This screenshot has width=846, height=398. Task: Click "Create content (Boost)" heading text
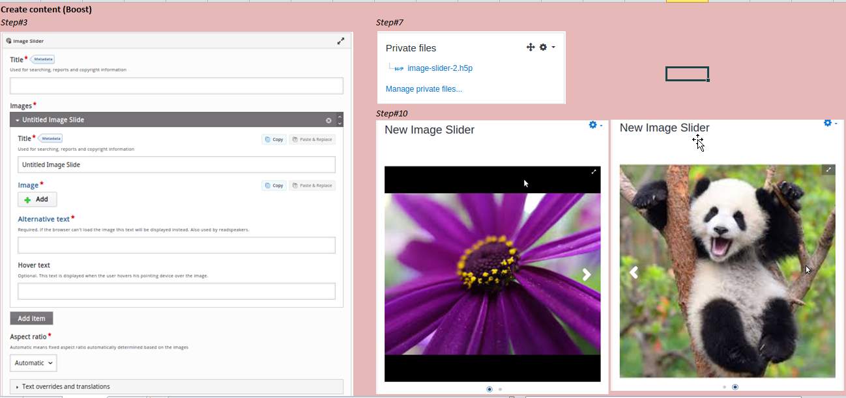[46, 10]
